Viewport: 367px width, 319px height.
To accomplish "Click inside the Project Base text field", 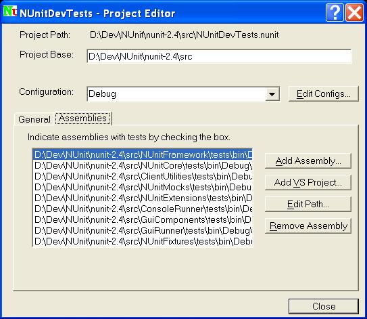I will coord(219,56).
